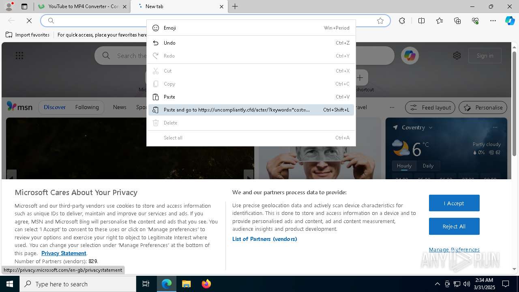Open the MSN apps grid icon
This screenshot has height=292, width=519.
(19, 56)
